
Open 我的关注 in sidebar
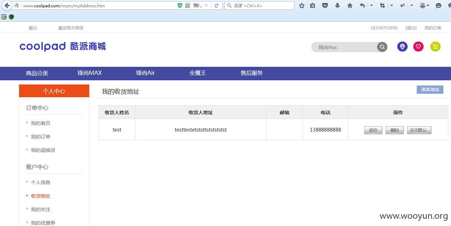pos(40,209)
